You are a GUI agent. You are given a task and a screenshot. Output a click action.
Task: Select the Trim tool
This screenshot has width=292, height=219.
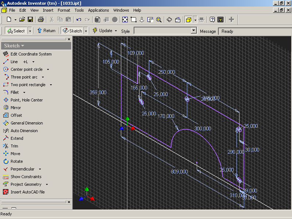(11, 146)
